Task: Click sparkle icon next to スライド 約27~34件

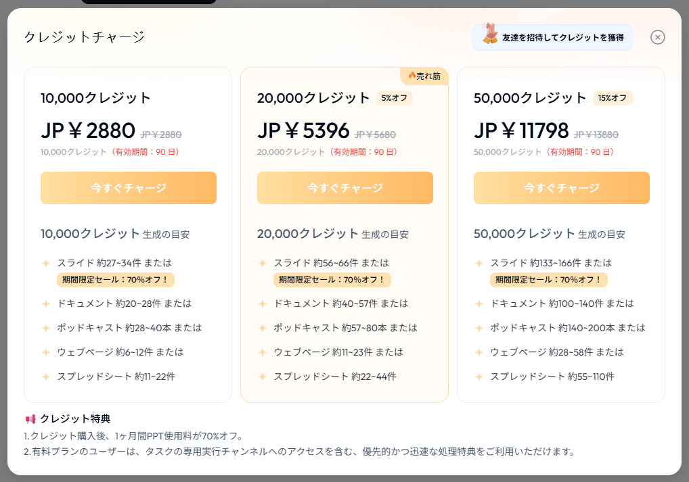Action: pos(46,263)
